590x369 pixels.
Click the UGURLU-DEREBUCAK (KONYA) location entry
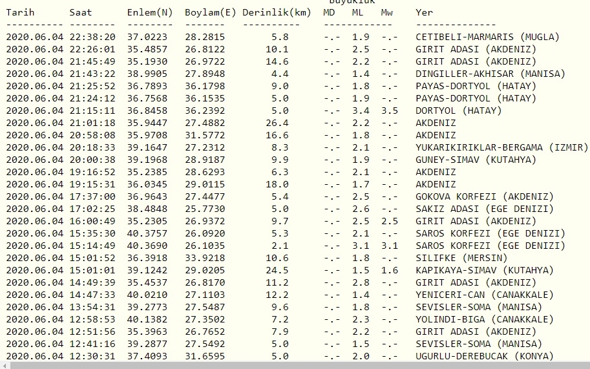(x=484, y=356)
